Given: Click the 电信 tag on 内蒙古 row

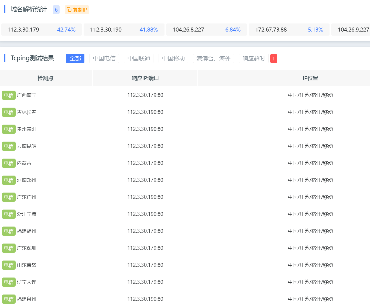Looking at the screenshot, I should pos(9,163).
